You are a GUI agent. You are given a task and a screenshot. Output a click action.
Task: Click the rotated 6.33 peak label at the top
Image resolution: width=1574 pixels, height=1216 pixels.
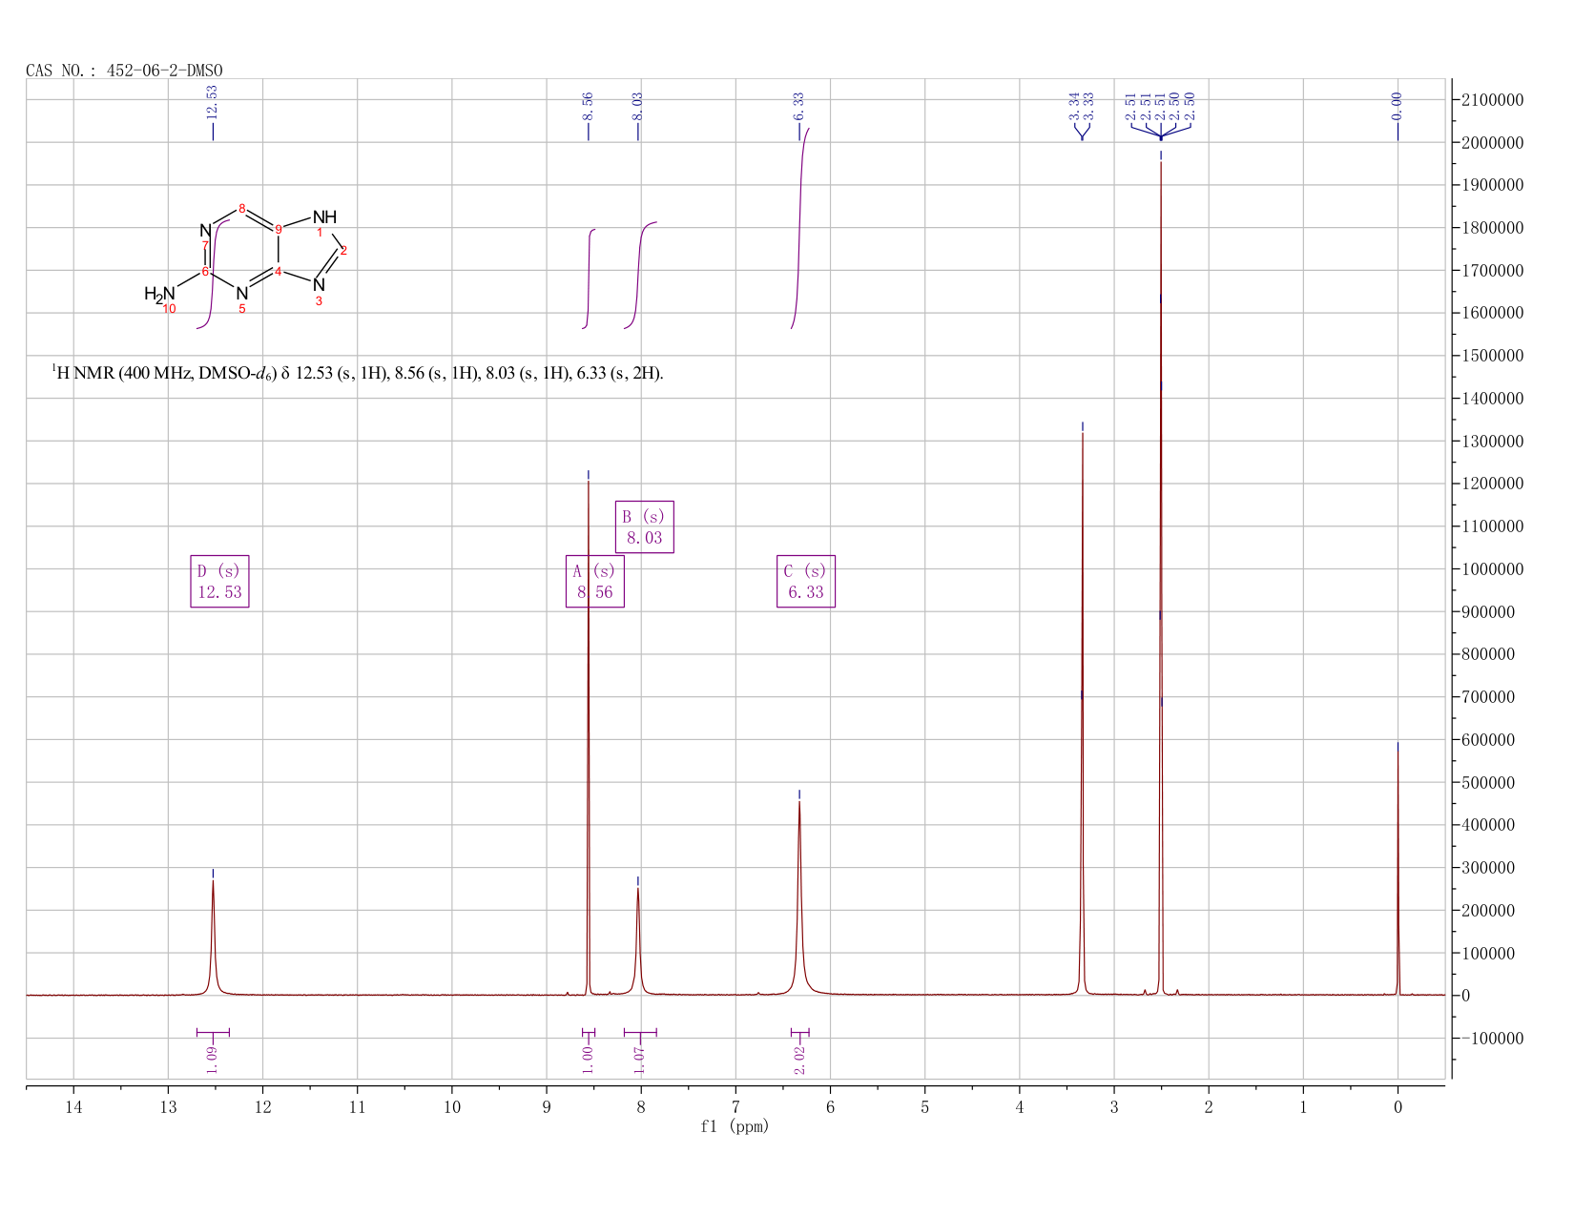point(798,106)
